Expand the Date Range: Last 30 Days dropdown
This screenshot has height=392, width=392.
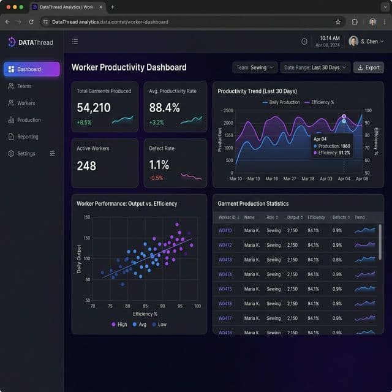(315, 67)
